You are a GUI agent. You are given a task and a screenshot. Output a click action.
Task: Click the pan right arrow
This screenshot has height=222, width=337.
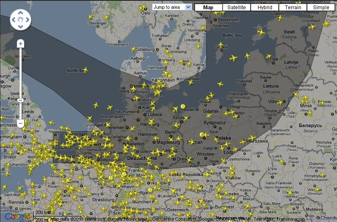(x=27, y=20)
